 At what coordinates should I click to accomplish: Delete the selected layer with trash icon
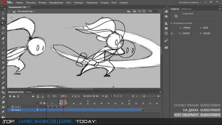(x=18, y=97)
